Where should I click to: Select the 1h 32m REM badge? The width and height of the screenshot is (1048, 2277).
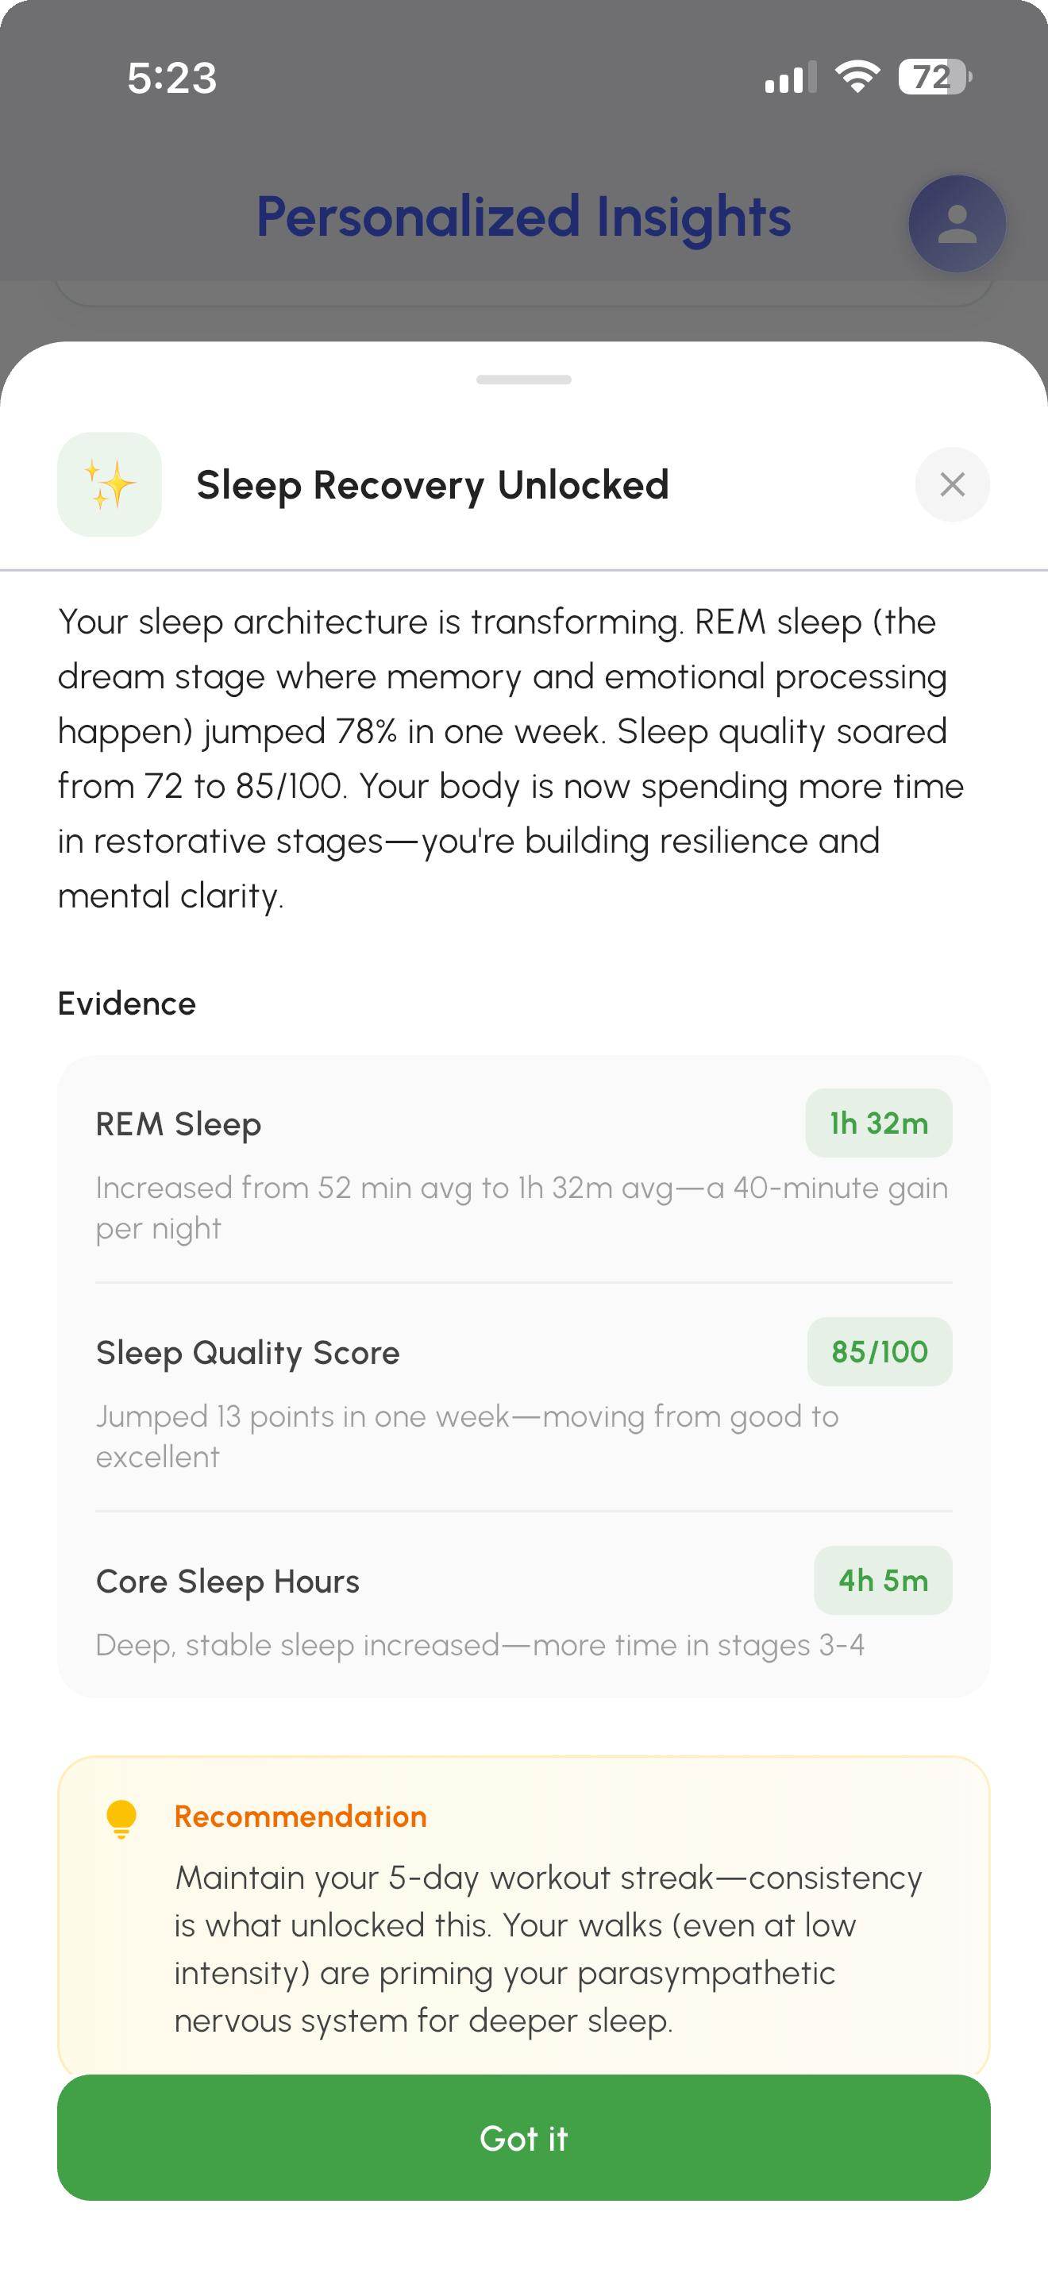click(878, 1123)
